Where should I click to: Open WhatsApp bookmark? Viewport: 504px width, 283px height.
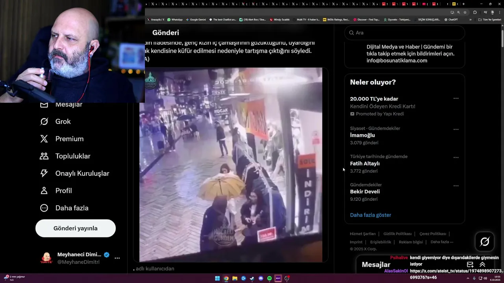coord(175,19)
